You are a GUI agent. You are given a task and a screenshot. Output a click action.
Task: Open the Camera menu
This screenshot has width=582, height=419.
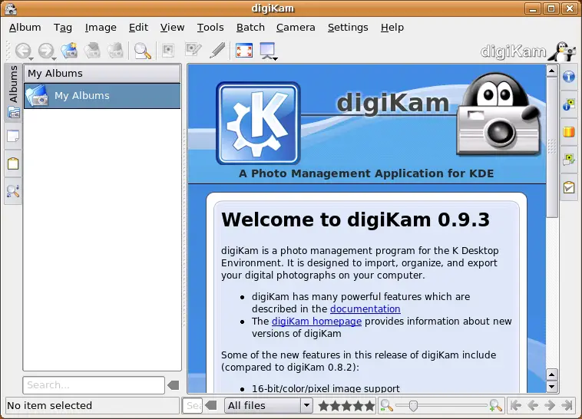(x=296, y=28)
